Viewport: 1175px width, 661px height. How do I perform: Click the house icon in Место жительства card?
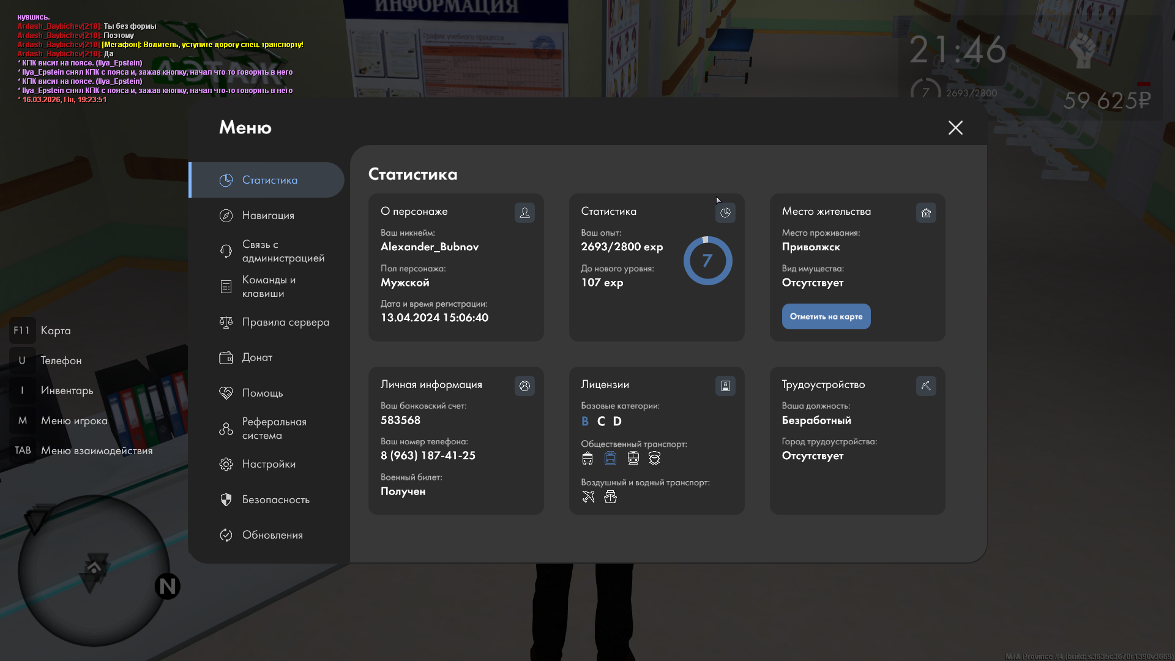coord(926,212)
